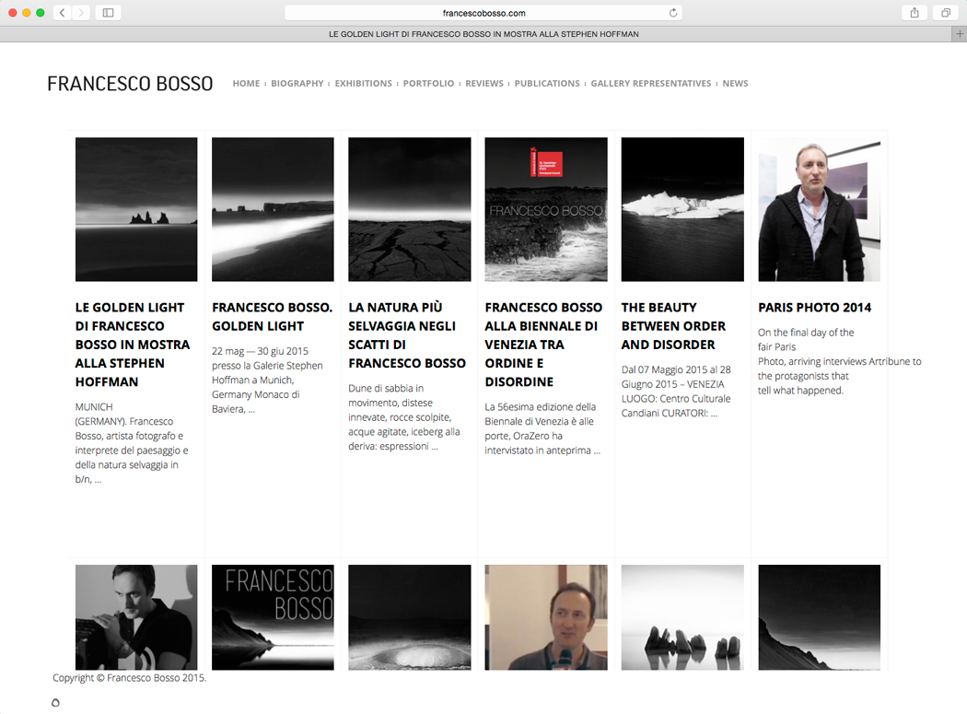Open article Paris Photo 2014

pos(815,308)
